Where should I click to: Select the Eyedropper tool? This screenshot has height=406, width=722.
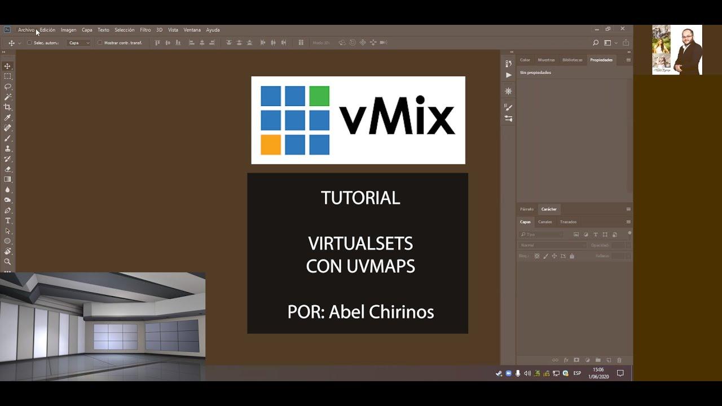8,117
